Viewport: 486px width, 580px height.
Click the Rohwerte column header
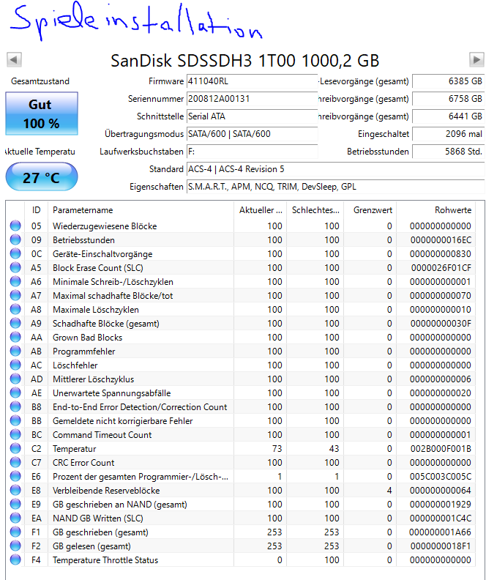436,210
